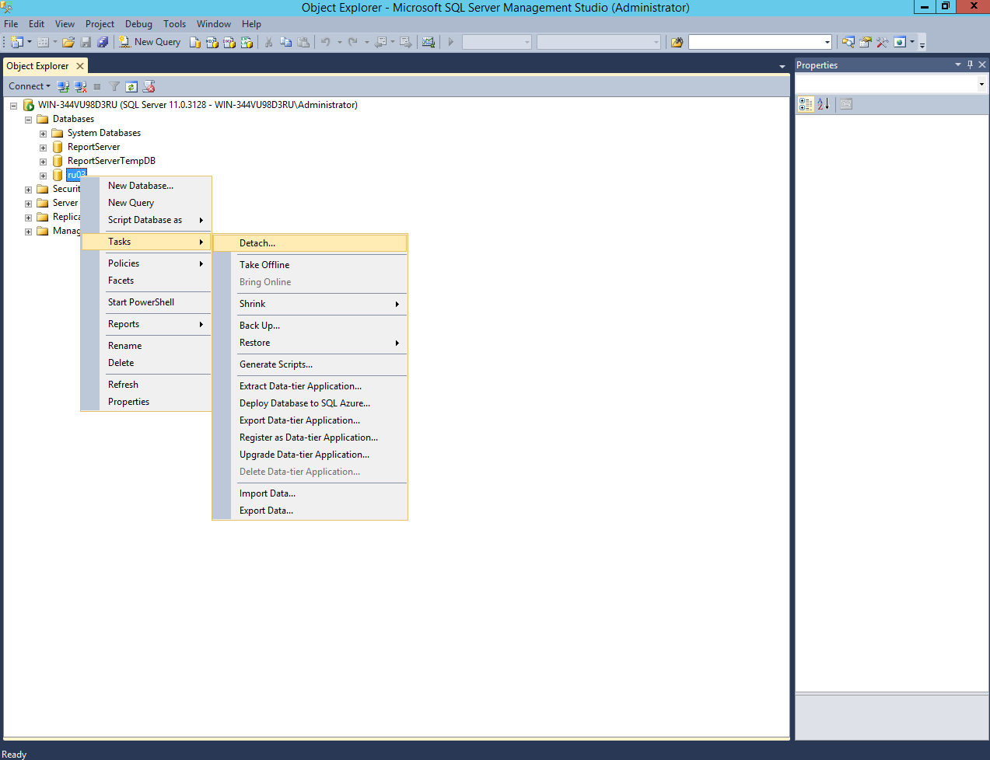
Task: Select Start PowerShell in context menu
Action: click(x=146, y=302)
